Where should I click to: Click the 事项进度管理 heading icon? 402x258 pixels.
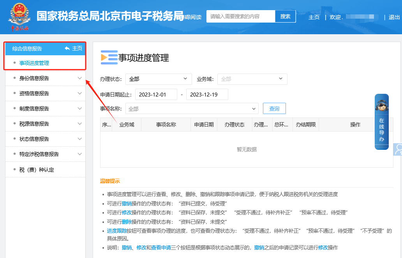pyautogui.click(x=109, y=57)
